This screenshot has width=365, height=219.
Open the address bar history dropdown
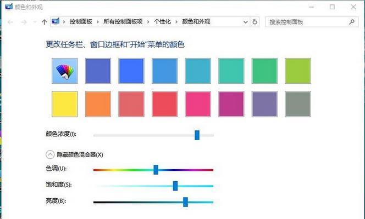click(x=245, y=22)
